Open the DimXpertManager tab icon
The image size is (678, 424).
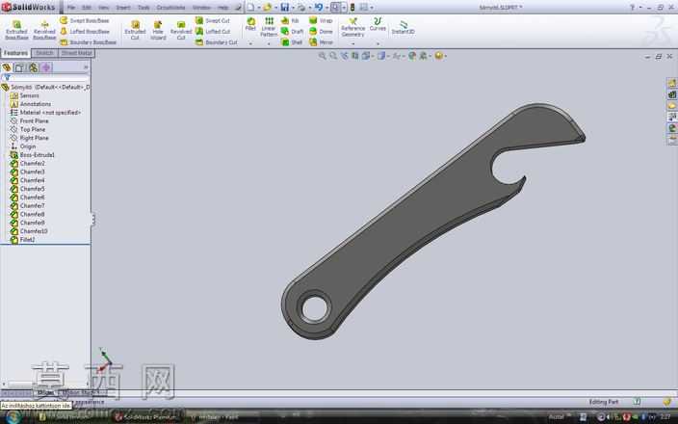click(x=46, y=67)
